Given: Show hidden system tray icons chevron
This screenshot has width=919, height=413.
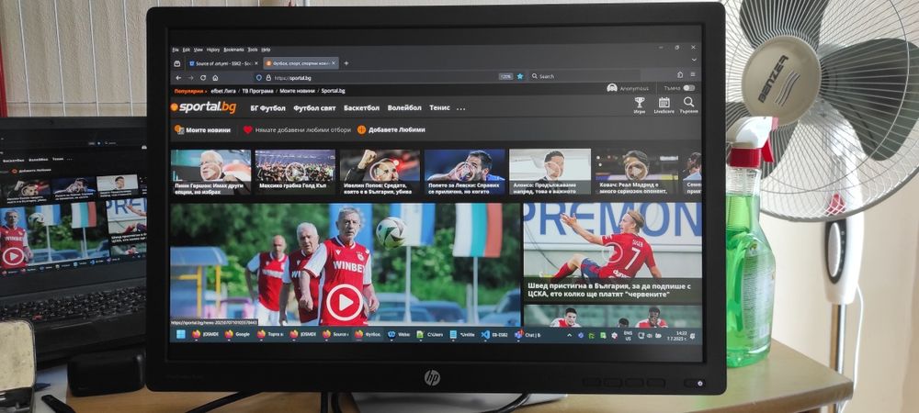Looking at the screenshot, I should click(x=569, y=335).
